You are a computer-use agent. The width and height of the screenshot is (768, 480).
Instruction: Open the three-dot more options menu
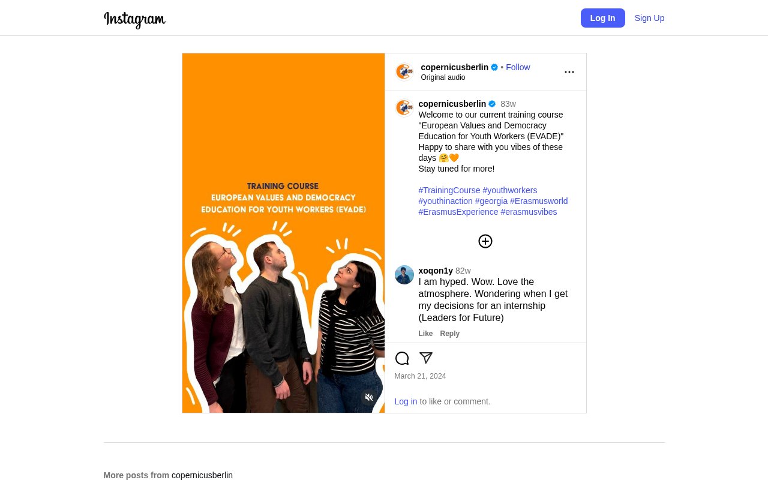pyautogui.click(x=569, y=72)
